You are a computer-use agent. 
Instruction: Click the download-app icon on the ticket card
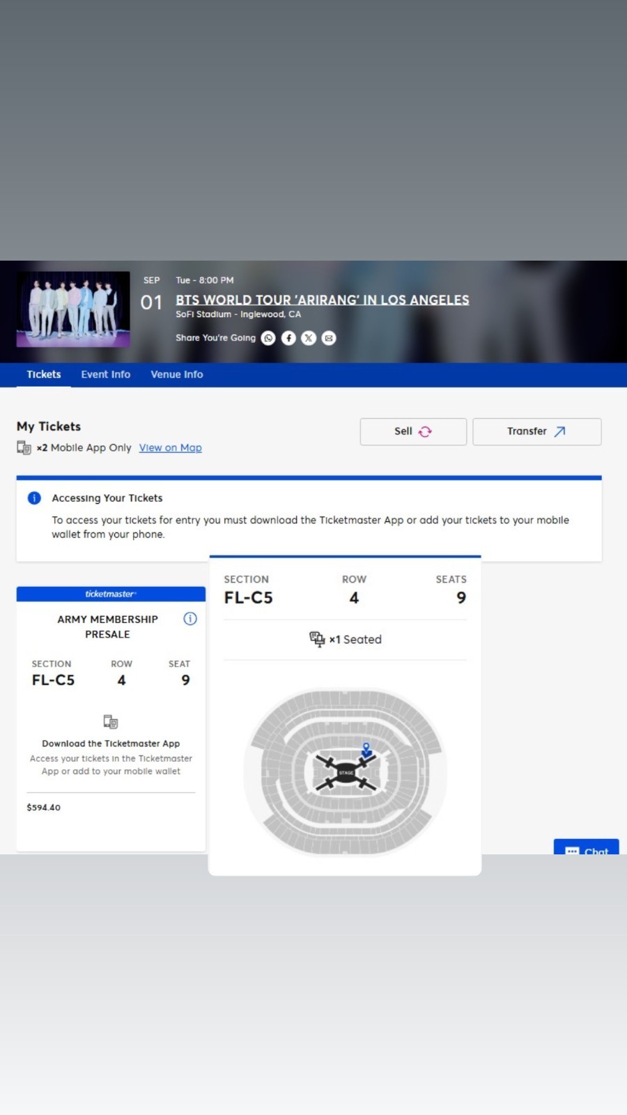pyautogui.click(x=110, y=721)
